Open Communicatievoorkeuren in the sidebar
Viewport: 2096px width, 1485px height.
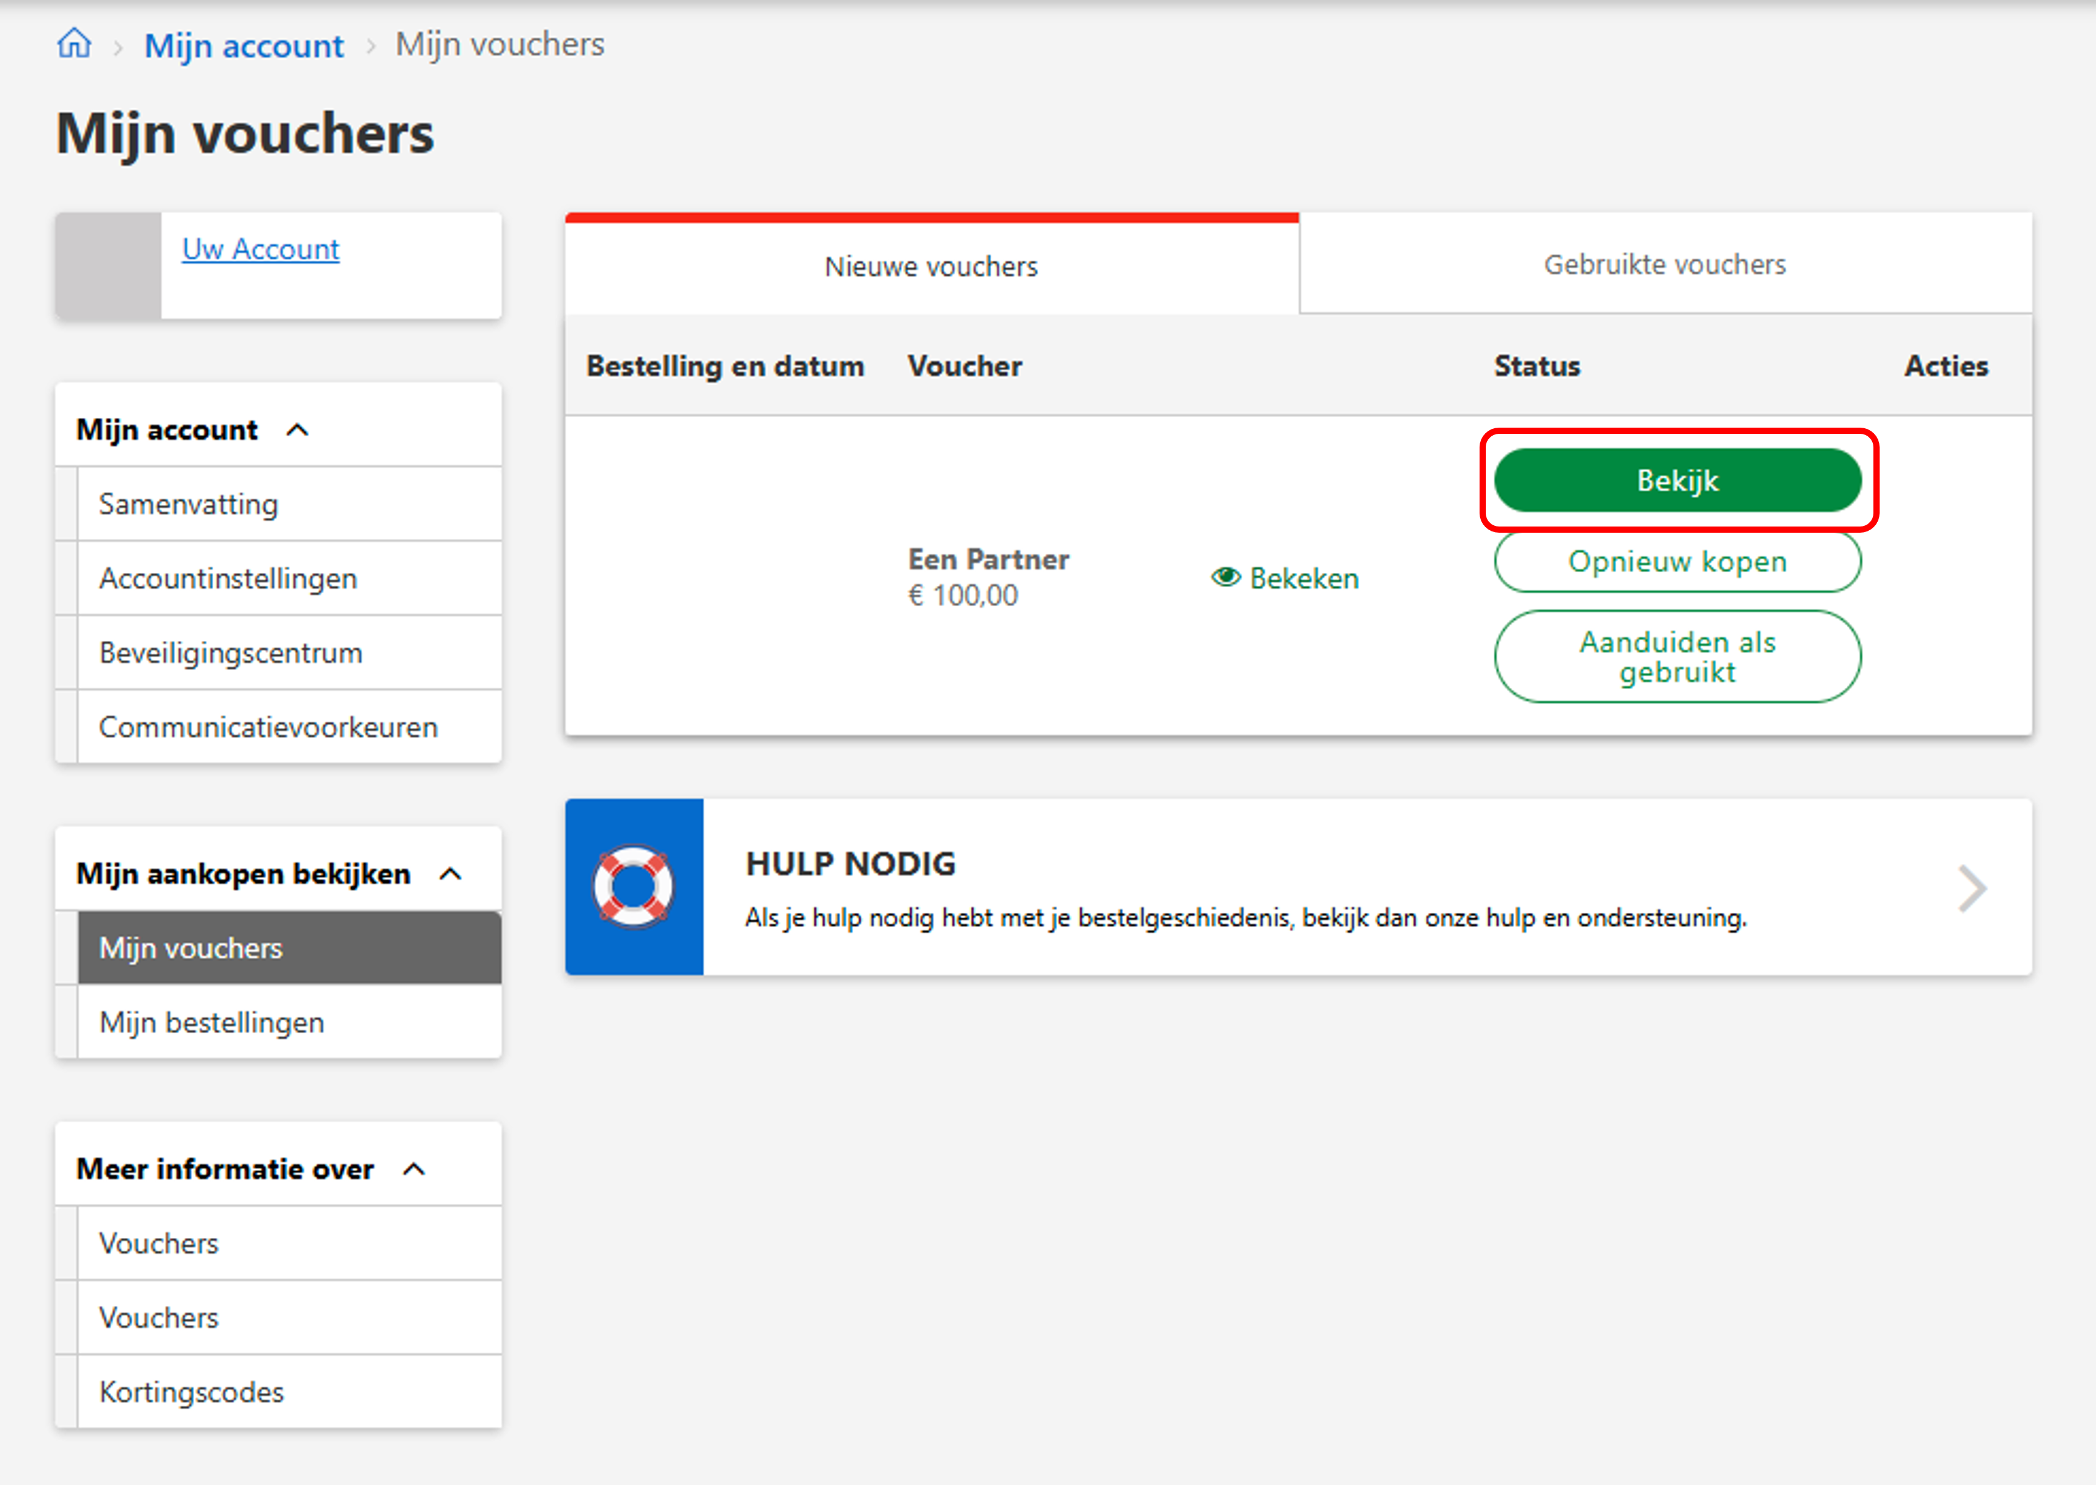(x=289, y=727)
